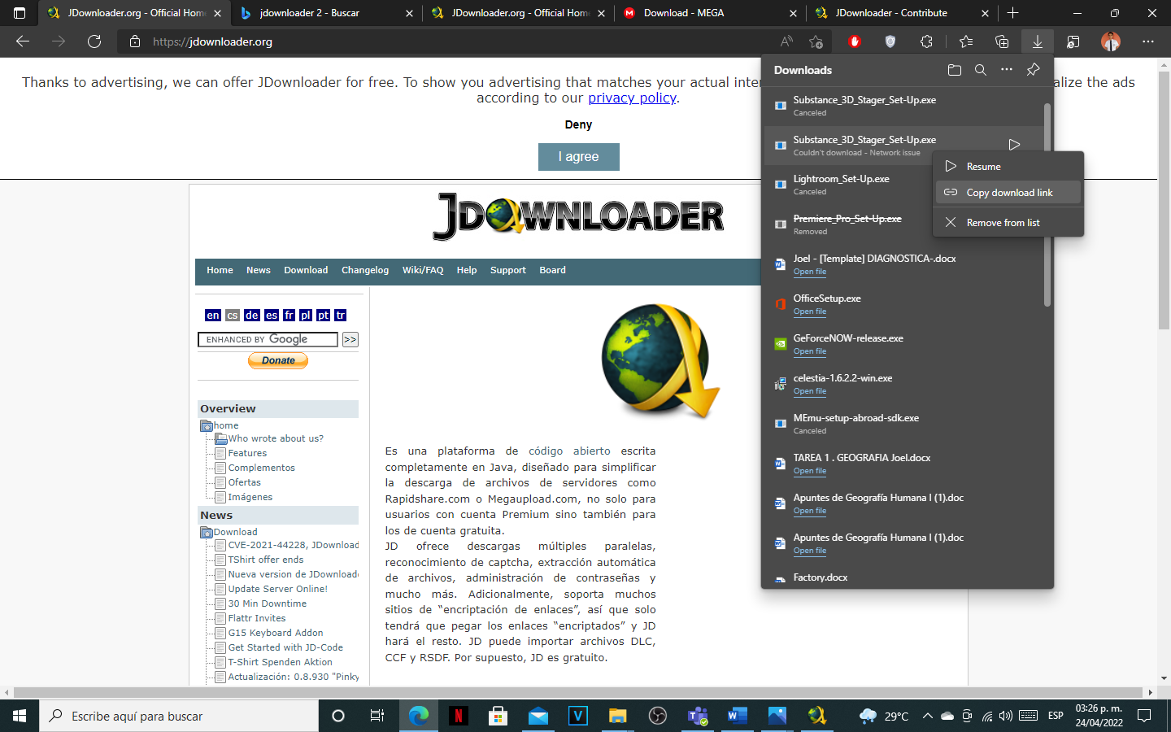
Task: Open file link for celestia-1.6.2.2-win.exe
Action: tap(810, 391)
